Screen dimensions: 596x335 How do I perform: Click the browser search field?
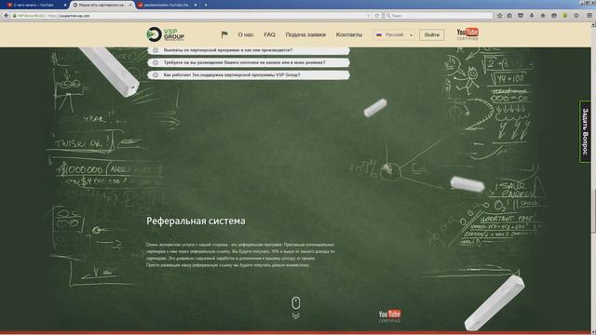439,16
